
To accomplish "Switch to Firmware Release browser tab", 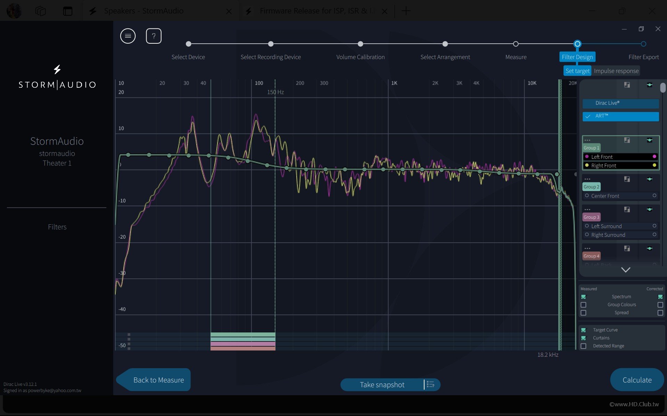I will pyautogui.click(x=317, y=11).
